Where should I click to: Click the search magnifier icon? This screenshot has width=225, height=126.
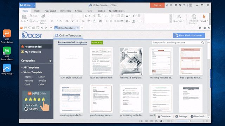click(202, 43)
